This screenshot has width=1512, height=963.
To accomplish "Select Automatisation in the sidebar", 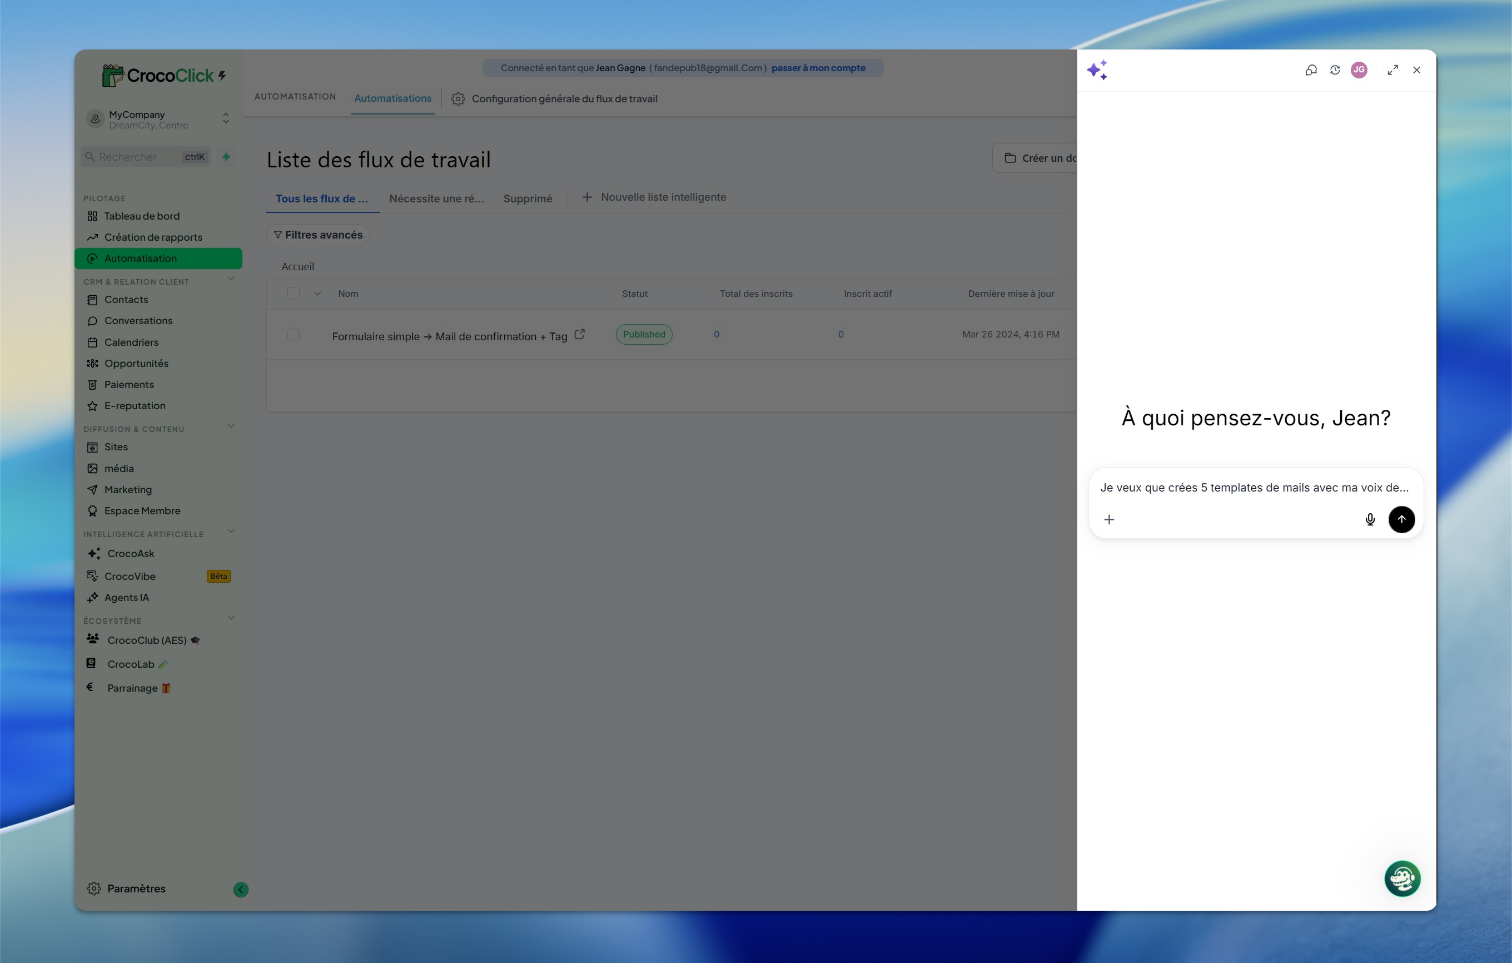I will click(x=158, y=258).
